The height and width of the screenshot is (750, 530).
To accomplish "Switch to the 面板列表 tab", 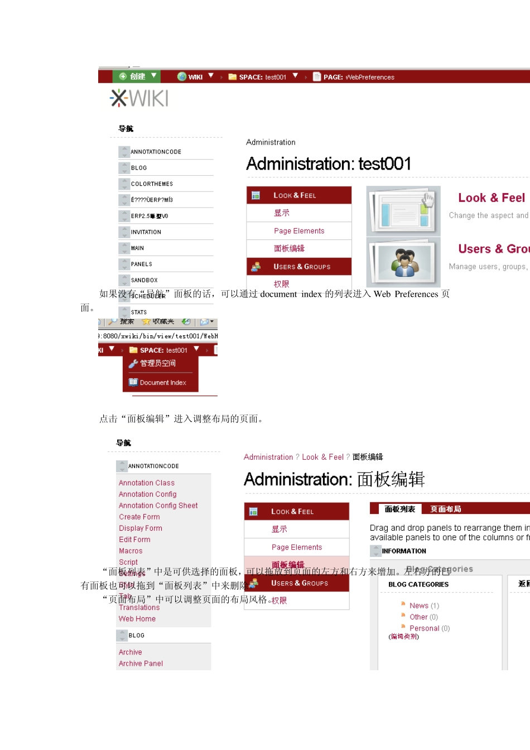I will point(400,509).
